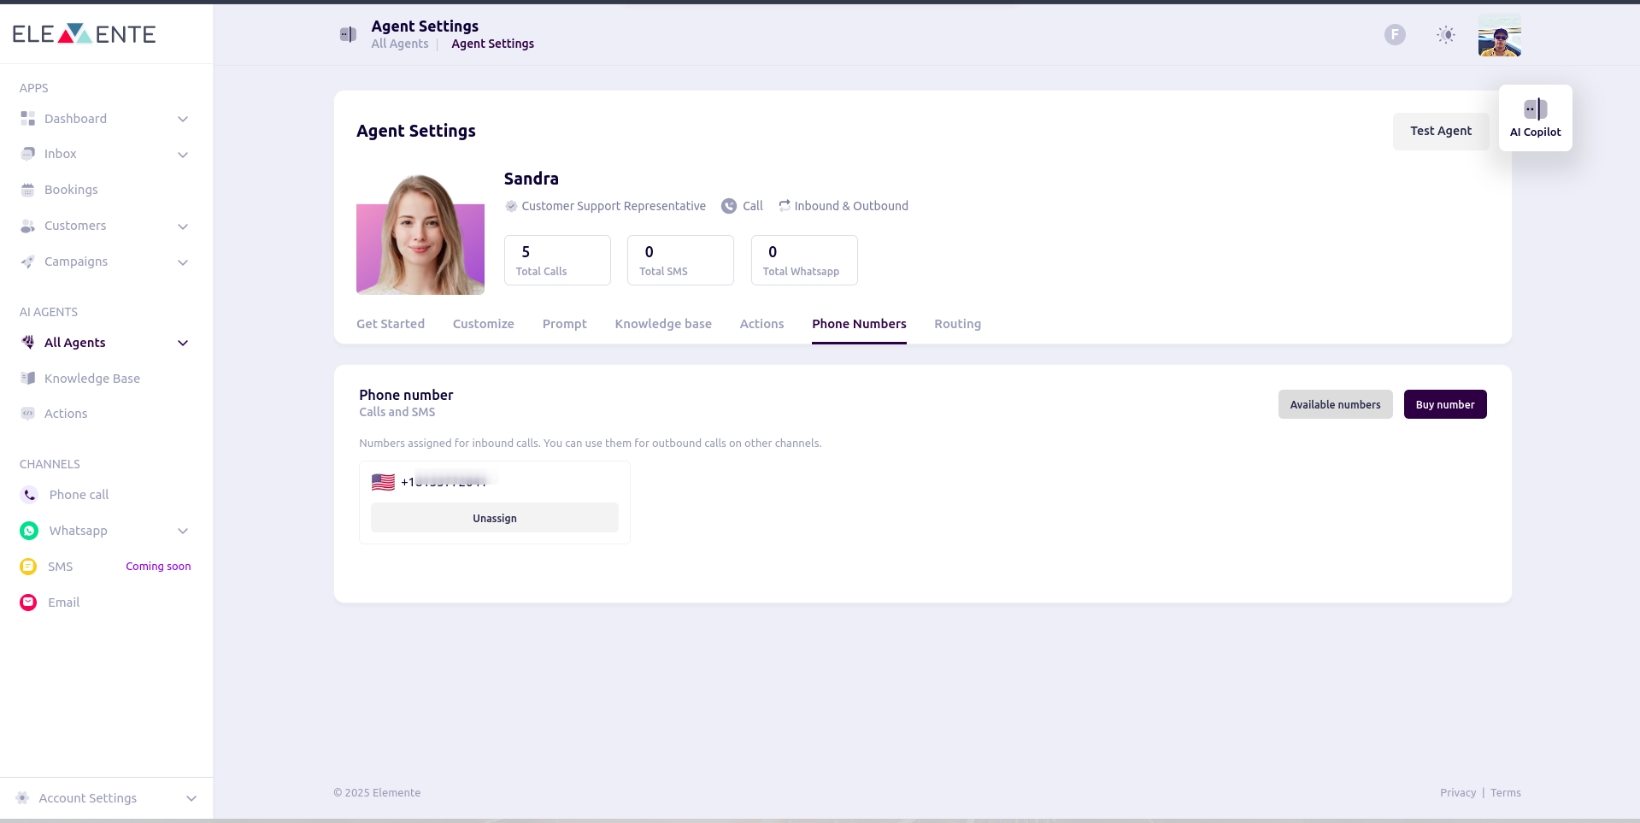Click the Campaigns rocket icon

pos(28,262)
